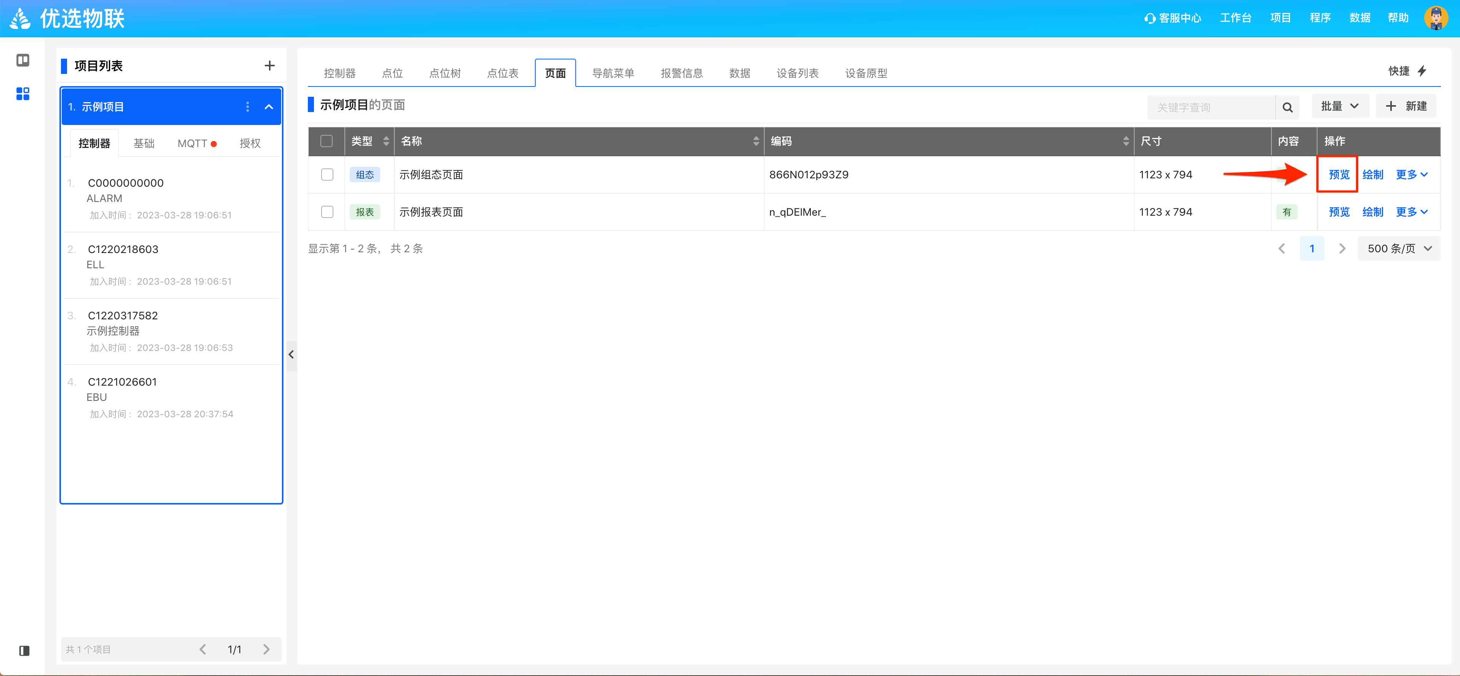The image size is (1460, 676).
Task: Select the 页面 tab
Action: click(556, 73)
